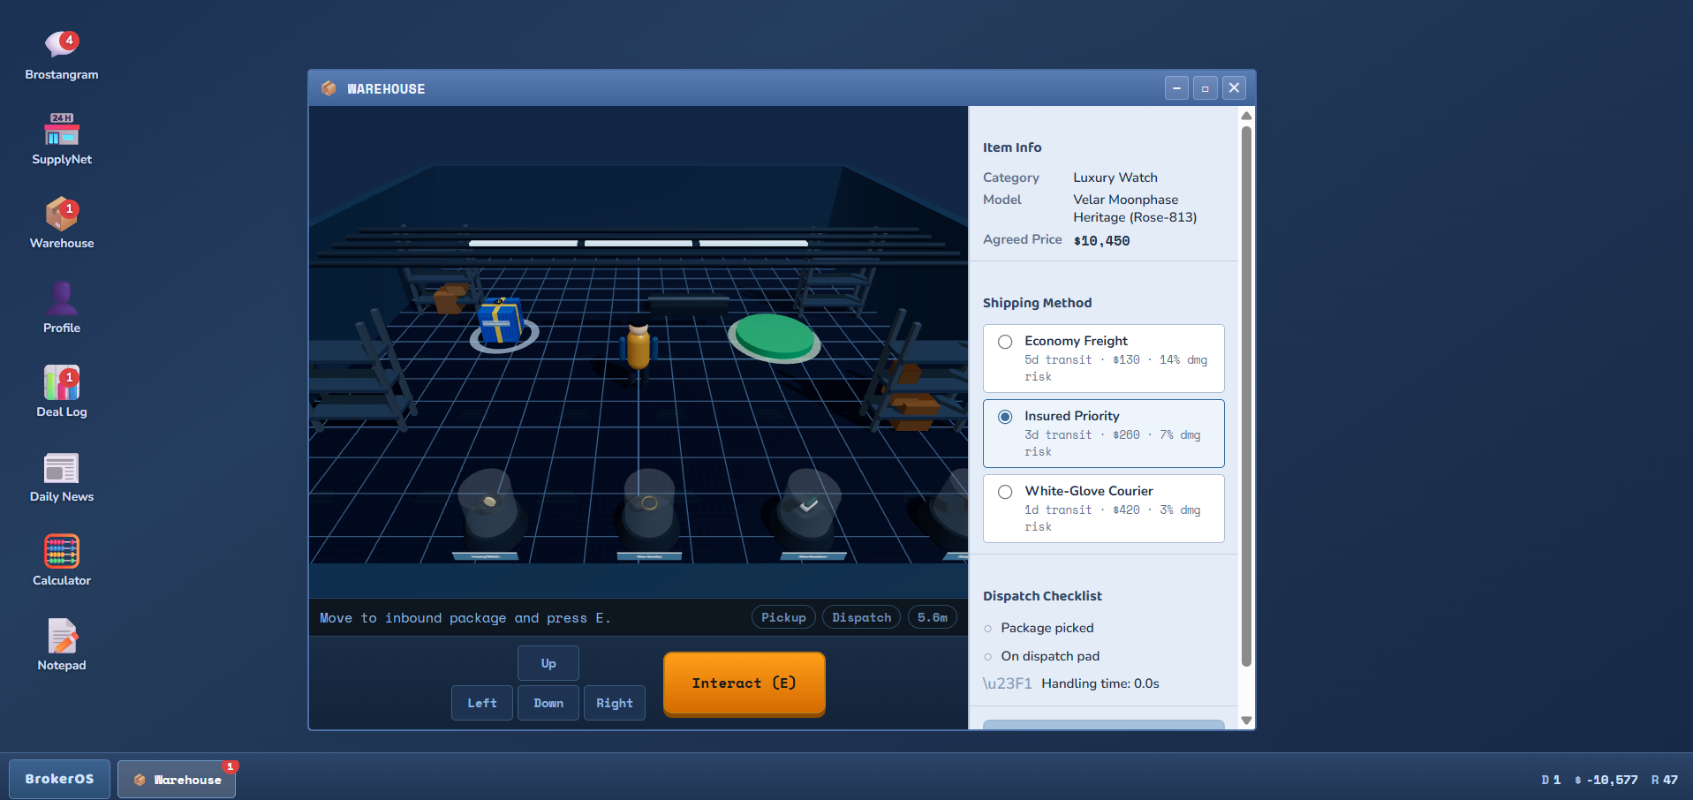The width and height of the screenshot is (1693, 800).
Task: Open the Daily News desktop icon
Action: click(62, 477)
